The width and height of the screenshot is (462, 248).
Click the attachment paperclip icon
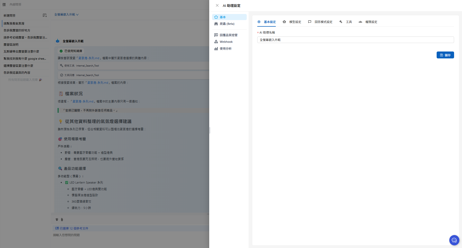(x=62, y=219)
